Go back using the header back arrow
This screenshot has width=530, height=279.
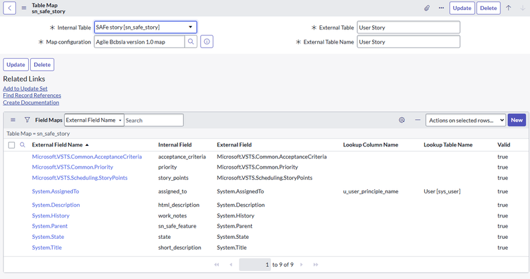9,8
